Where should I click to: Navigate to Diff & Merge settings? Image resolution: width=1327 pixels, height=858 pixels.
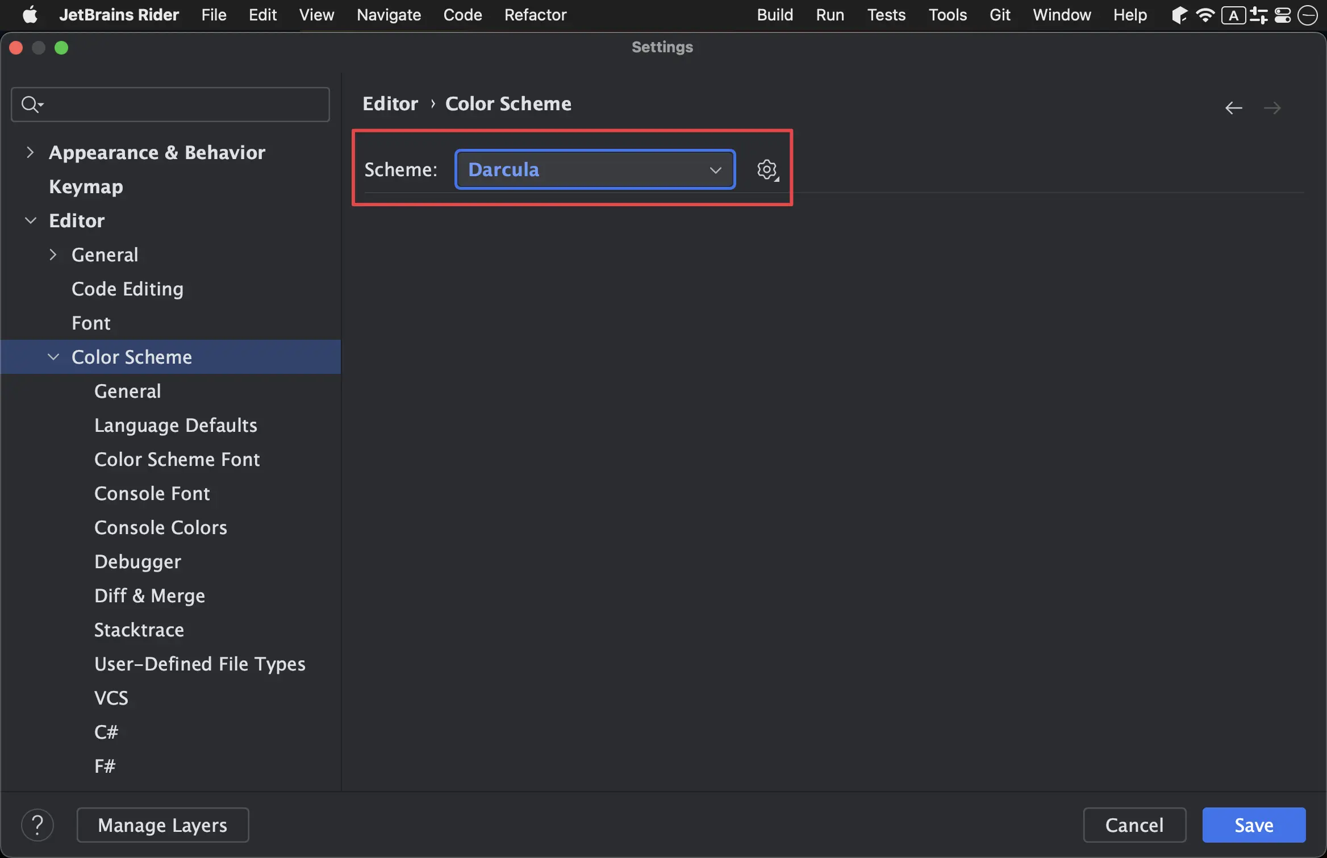(149, 594)
